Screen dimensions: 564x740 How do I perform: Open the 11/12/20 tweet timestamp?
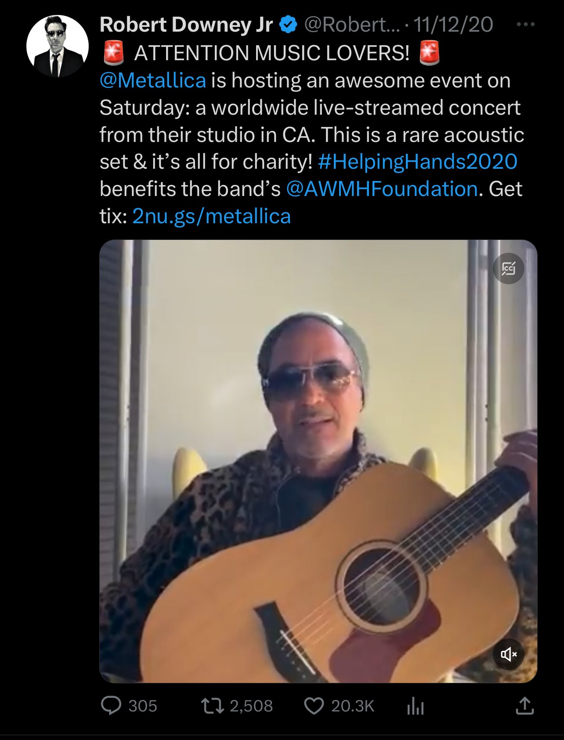coord(453,25)
